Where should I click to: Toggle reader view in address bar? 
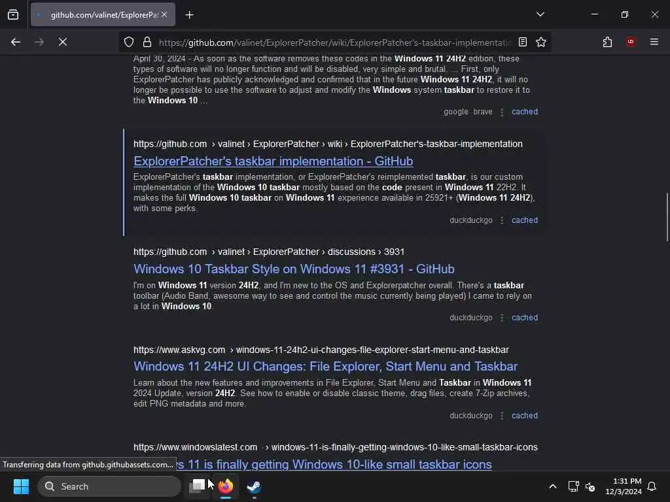coord(523,42)
